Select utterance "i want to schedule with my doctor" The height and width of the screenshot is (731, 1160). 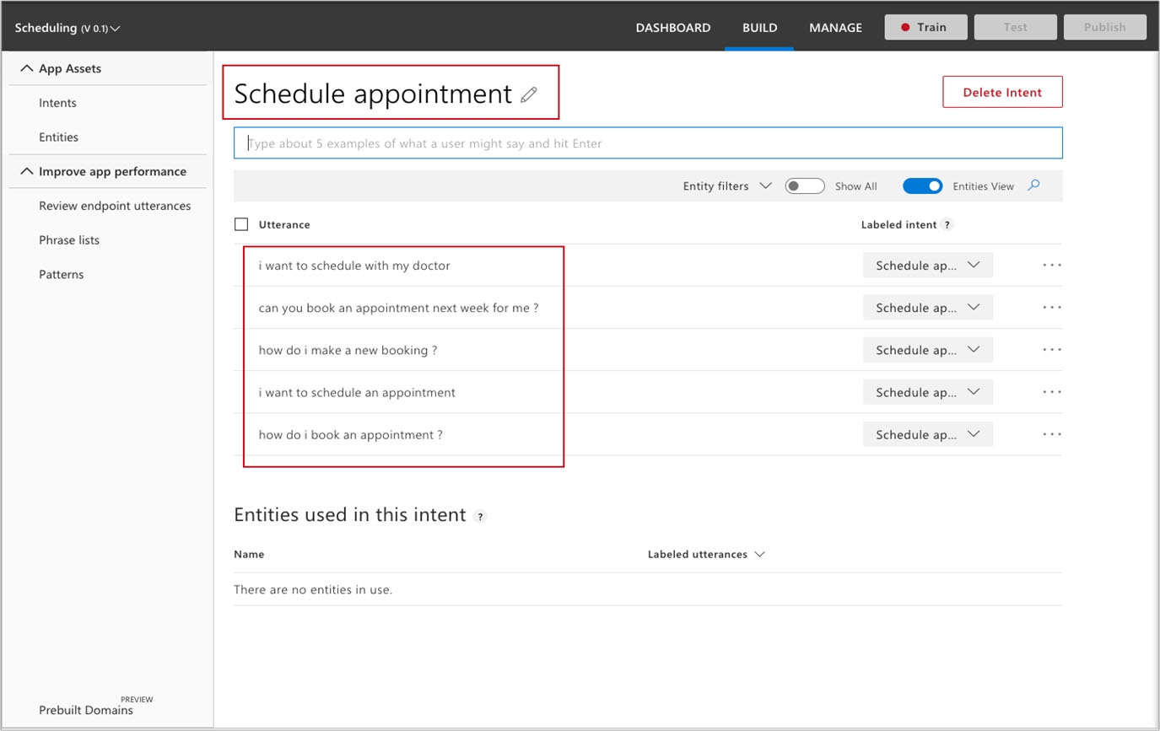[x=354, y=265]
